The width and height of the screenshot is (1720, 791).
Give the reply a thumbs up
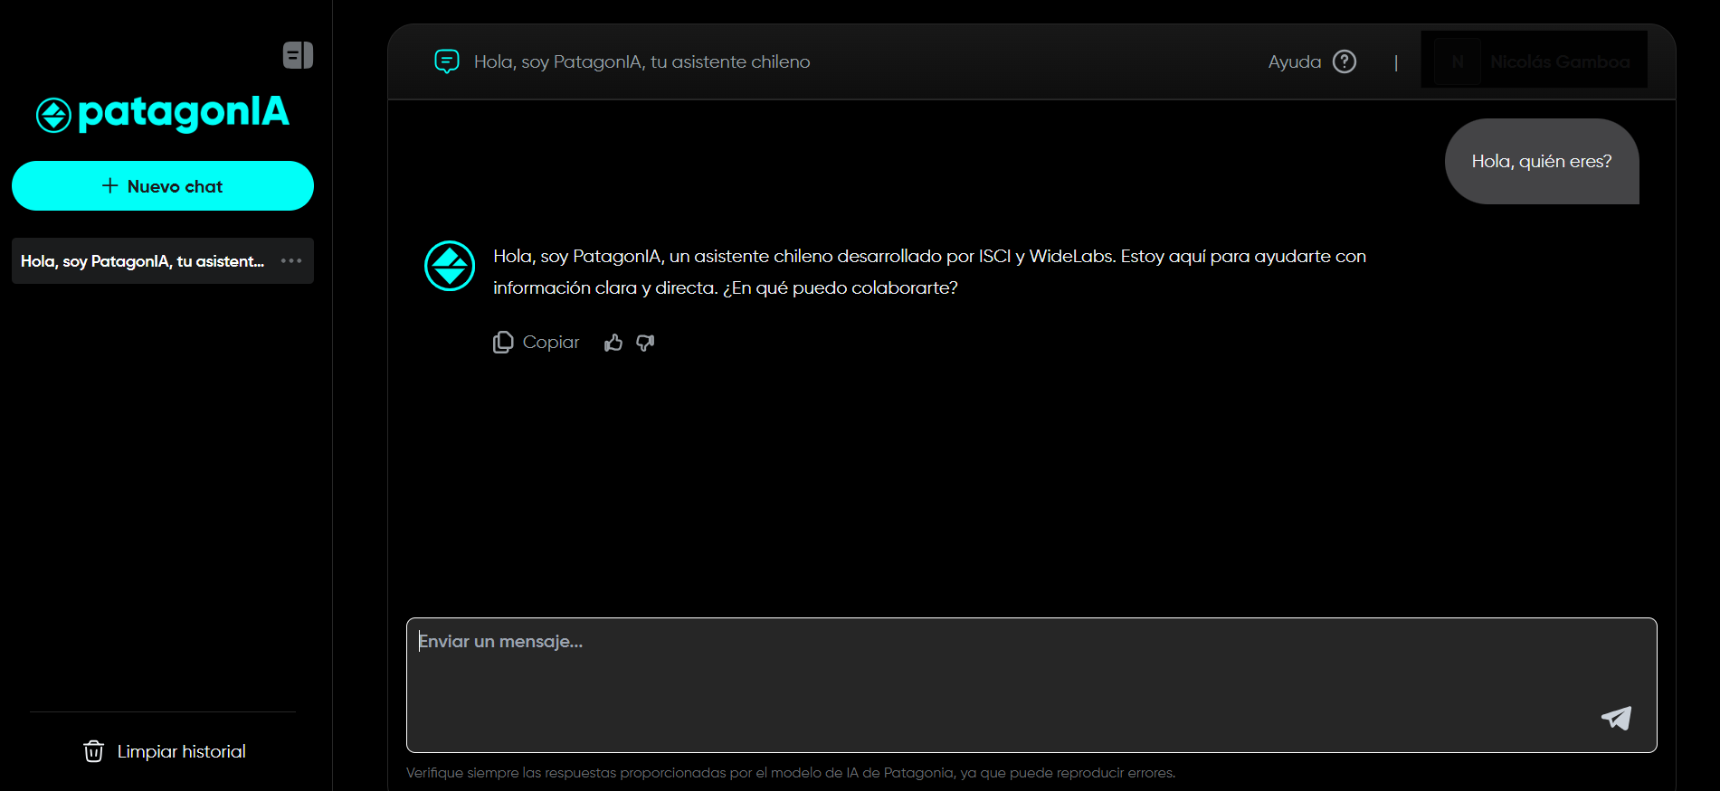click(x=613, y=342)
